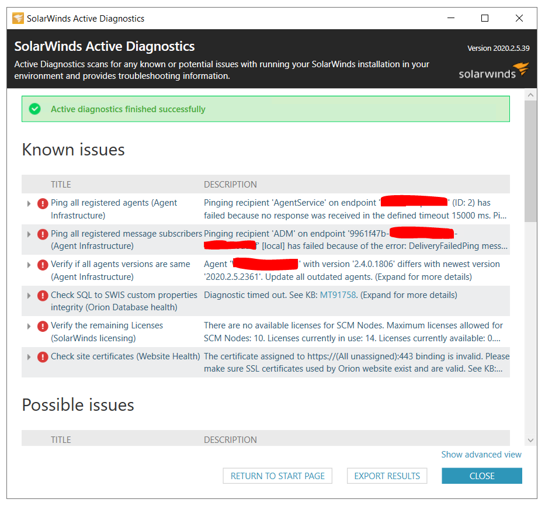
Task: Expand the Ping all registered agents row
Action: 29,203
